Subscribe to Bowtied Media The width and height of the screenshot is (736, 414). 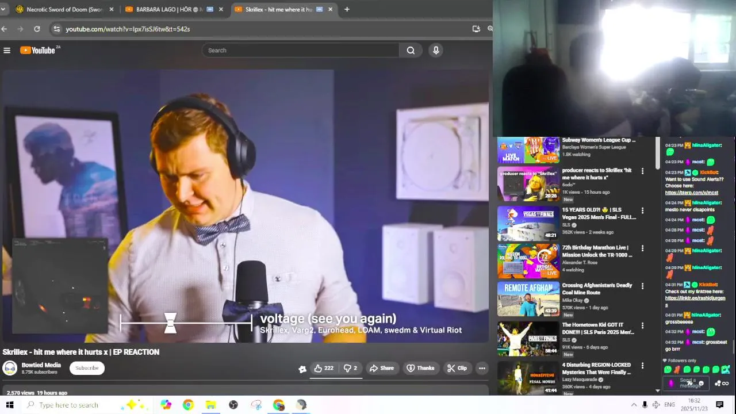pyautogui.click(x=87, y=368)
